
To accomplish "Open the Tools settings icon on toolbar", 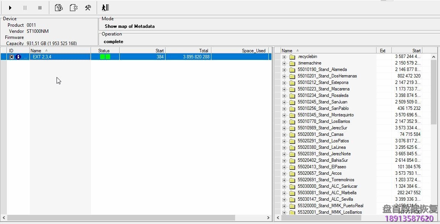I will tap(88, 7).
